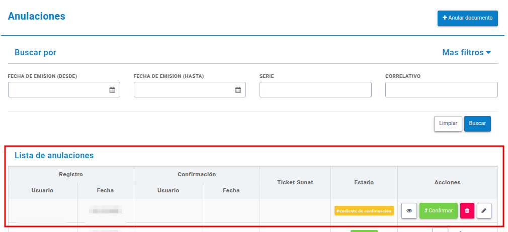Click the Lista de anulaciones heading
The width and height of the screenshot is (508, 232).
point(54,155)
